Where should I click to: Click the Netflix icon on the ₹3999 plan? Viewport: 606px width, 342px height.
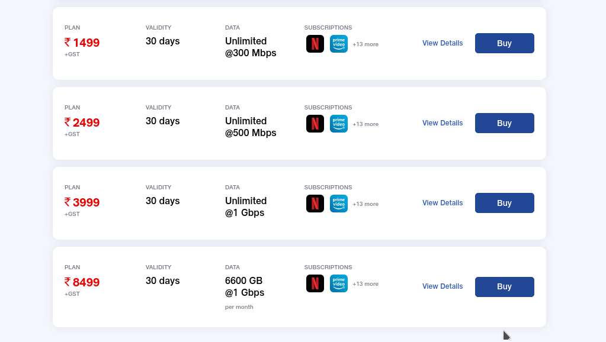pos(315,204)
